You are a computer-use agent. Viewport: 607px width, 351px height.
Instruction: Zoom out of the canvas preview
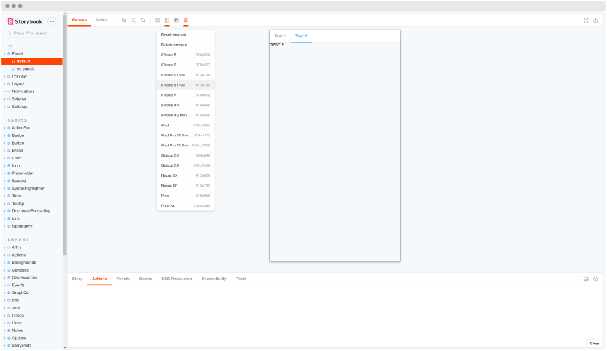point(134,20)
